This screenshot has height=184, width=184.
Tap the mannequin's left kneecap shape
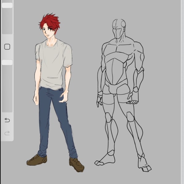click(109, 117)
